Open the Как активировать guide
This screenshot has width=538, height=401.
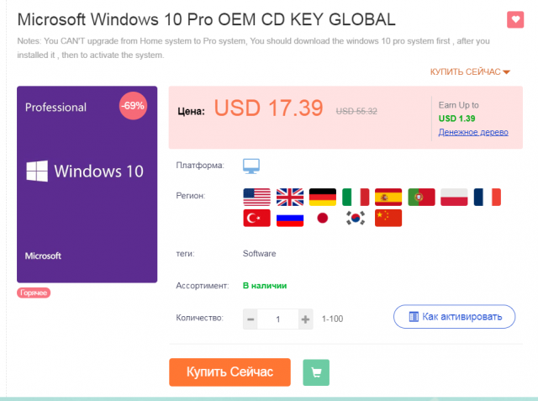pos(454,317)
